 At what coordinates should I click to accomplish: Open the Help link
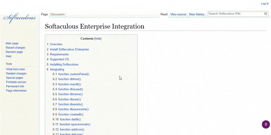pos(8,56)
